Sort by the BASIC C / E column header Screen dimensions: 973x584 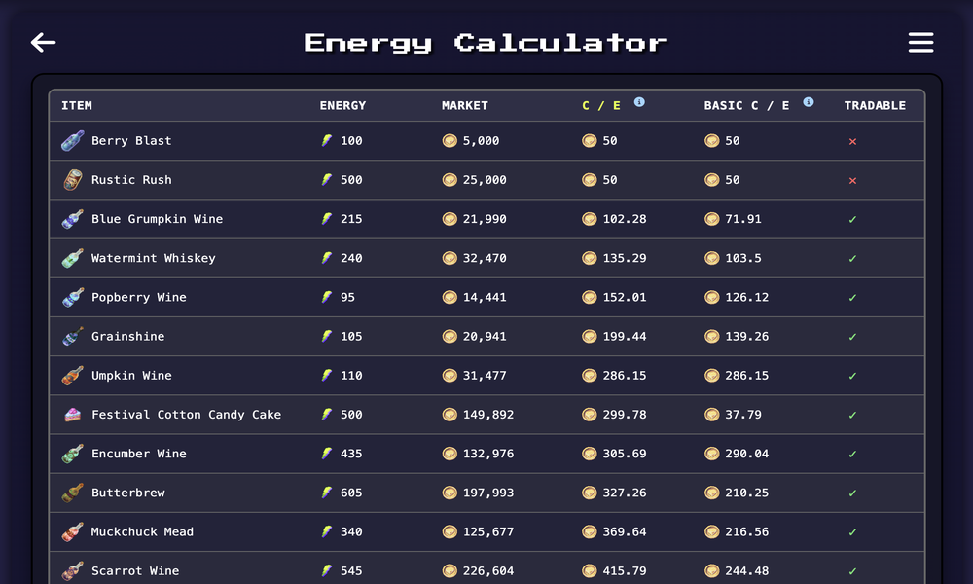point(746,105)
